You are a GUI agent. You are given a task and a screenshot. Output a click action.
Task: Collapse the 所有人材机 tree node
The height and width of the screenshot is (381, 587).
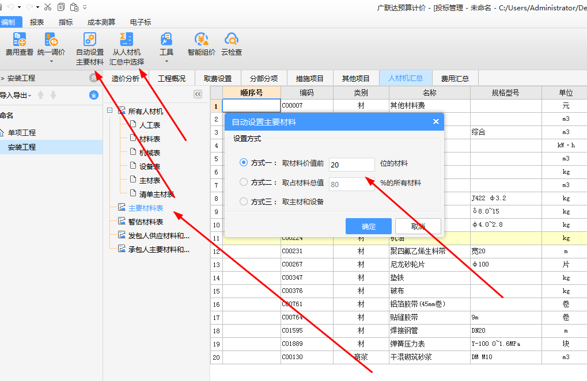pyautogui.click(x=109, y=111)
